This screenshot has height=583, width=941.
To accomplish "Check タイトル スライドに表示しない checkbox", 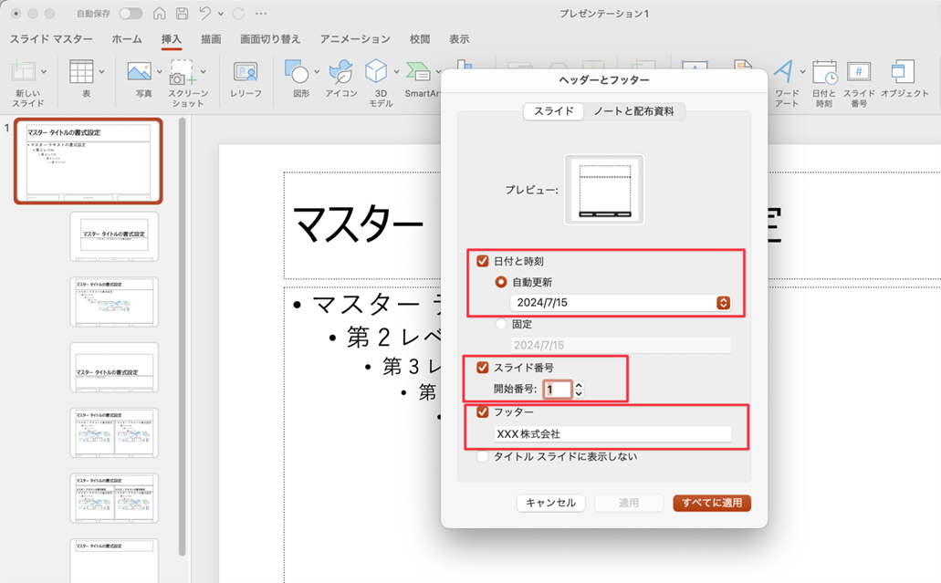I will point(483,456).
